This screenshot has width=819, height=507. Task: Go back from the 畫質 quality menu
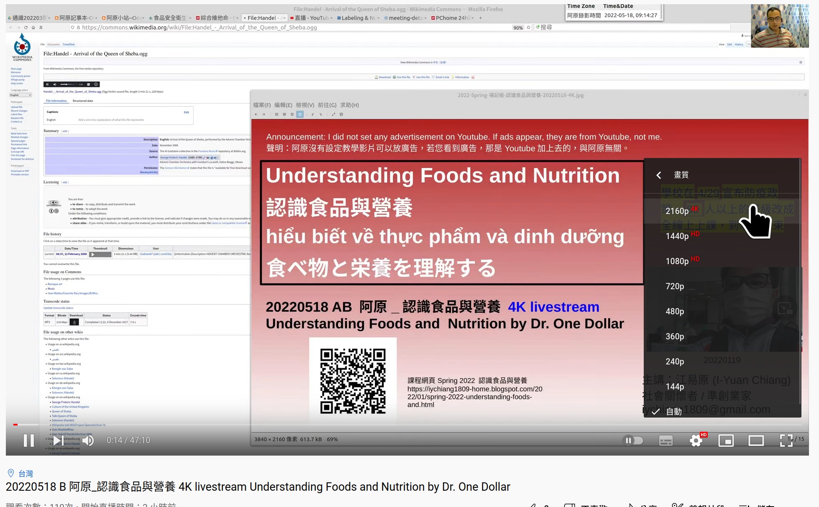coord(659,175)
